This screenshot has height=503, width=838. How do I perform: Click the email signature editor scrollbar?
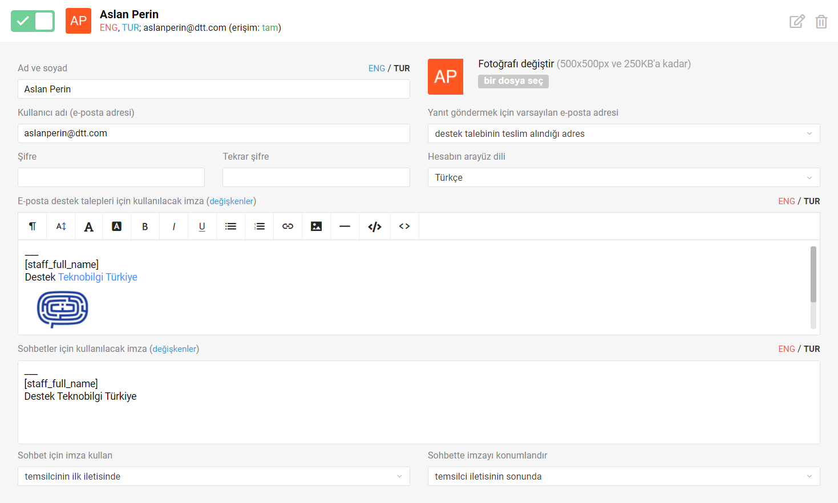tap(813, 274)
